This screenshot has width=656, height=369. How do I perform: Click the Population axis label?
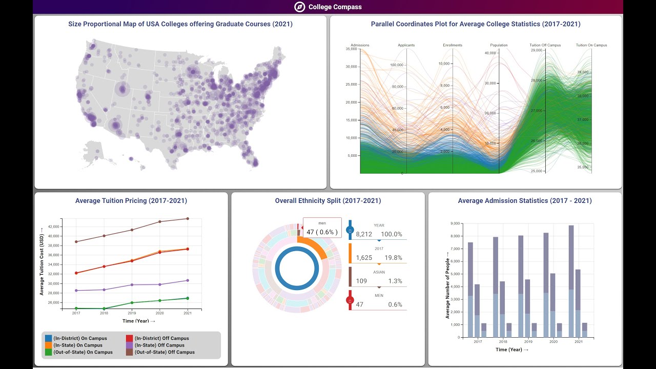pos(499,45)
